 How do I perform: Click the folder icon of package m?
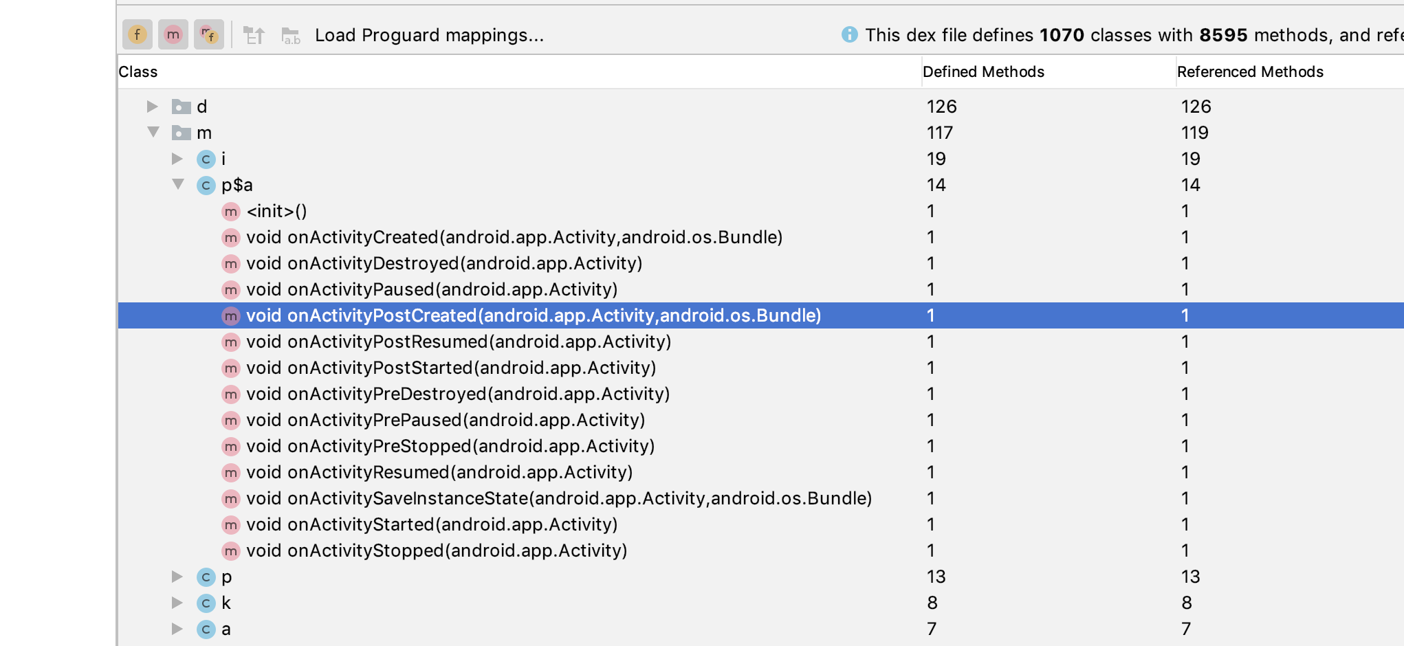pyautogui.click(x=182, y=133)
